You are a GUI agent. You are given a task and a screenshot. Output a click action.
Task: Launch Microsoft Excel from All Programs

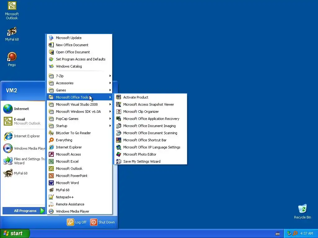[x=79, y=161]
